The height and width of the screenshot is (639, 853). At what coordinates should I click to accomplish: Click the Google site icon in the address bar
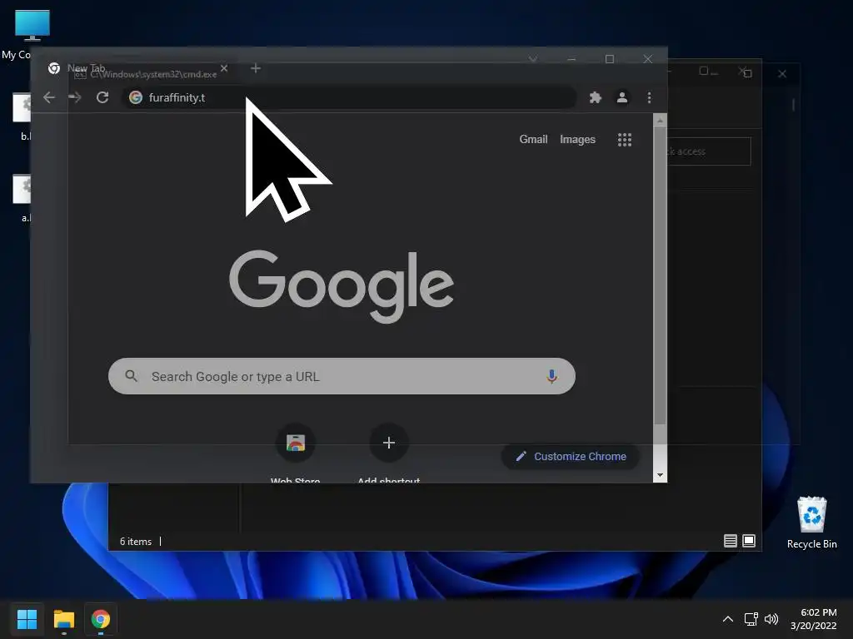pos(136,97)
